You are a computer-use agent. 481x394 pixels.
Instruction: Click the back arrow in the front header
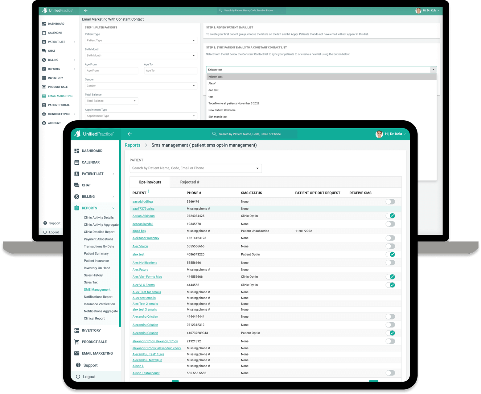tap(129, 134)
